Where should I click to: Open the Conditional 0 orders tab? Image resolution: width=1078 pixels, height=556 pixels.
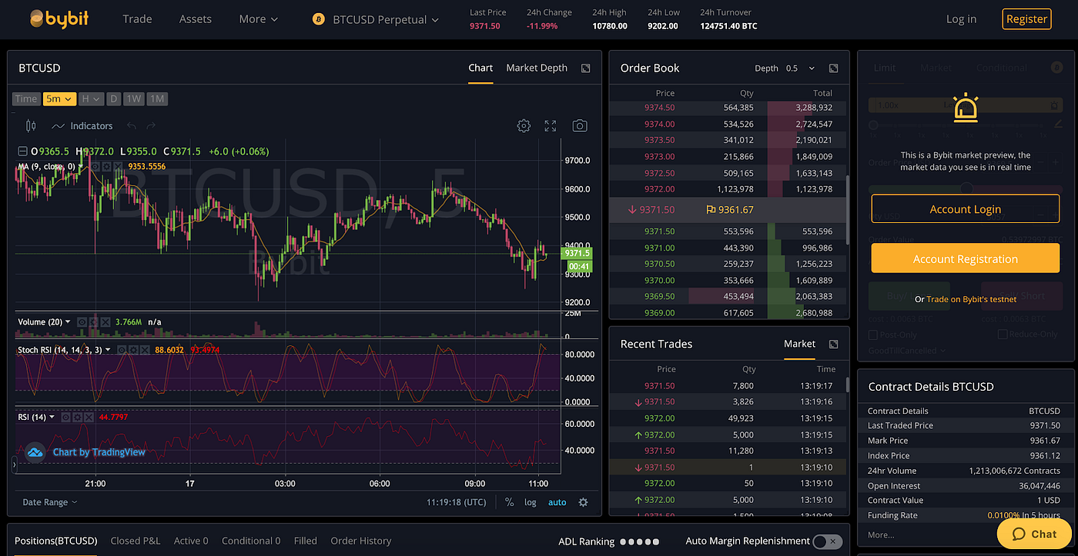(251, 541)
